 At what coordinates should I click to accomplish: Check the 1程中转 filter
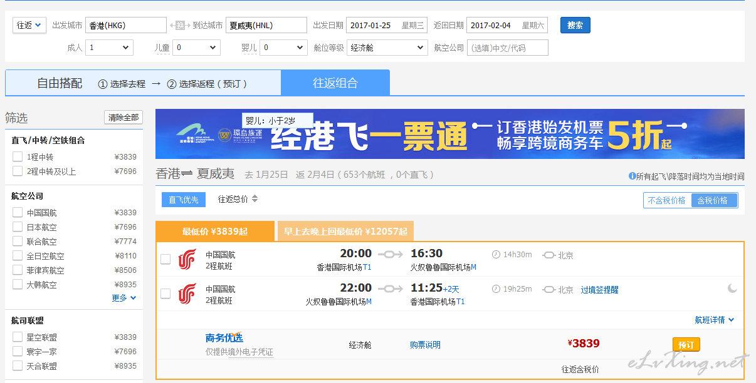[18, 156]
